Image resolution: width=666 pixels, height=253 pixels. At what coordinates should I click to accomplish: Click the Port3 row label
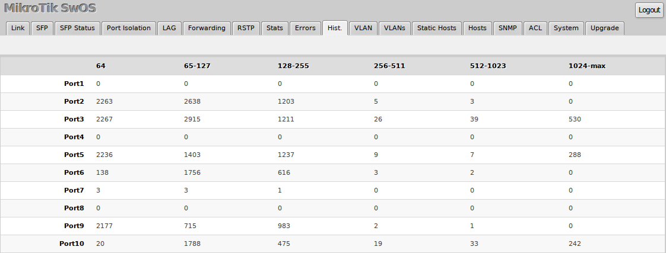(74, 119)
